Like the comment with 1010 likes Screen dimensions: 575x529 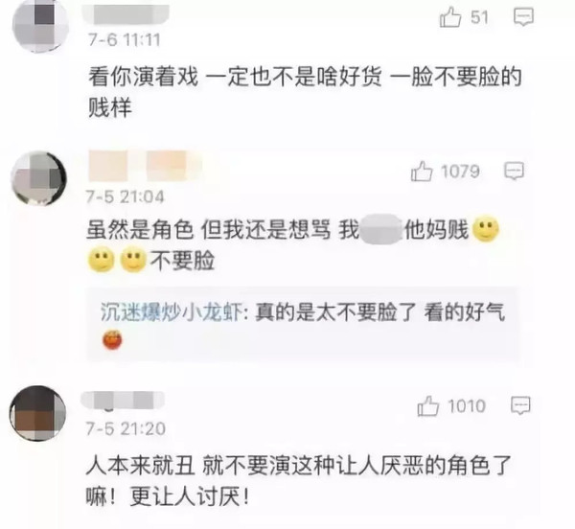(428, 405)
